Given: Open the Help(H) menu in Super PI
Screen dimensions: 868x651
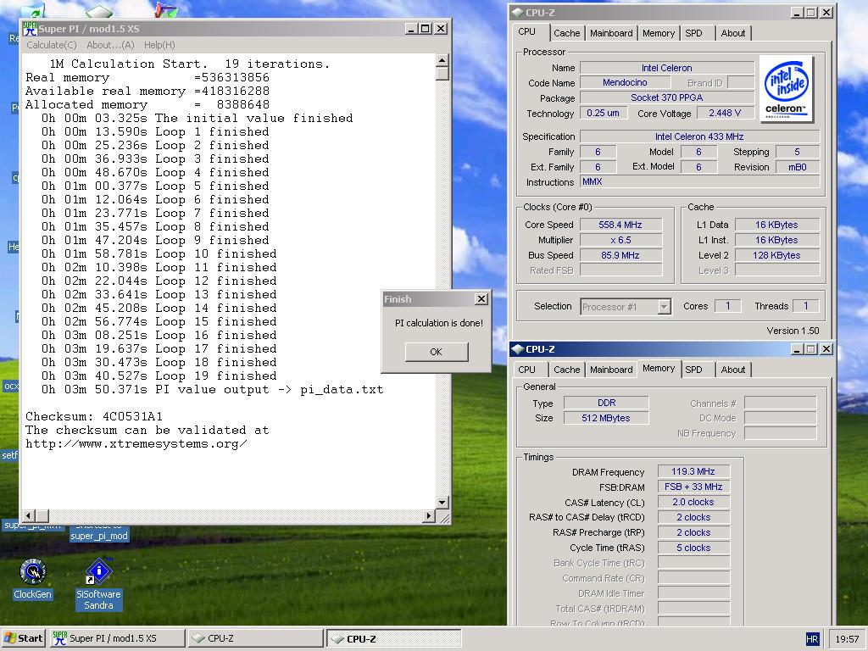Looking at the screenshot, I should click(x=159, y=45).
